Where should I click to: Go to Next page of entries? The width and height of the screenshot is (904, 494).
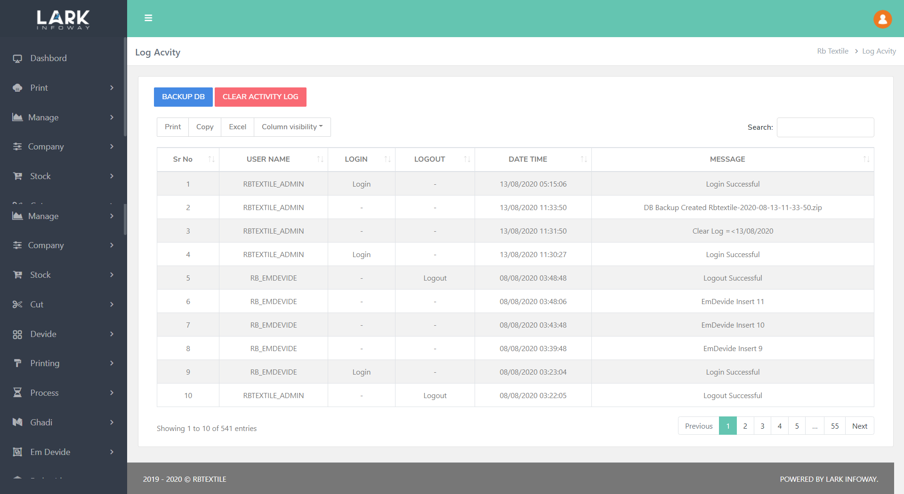click(860, 426)
